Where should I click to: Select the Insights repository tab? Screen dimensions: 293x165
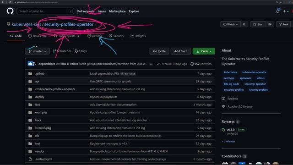coord(138,36)
